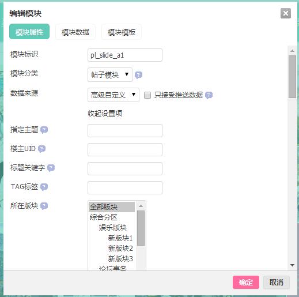Select 娱乐版块 in the forum list
Viewport: 299px width, 297px height.
tap(113, 228)
